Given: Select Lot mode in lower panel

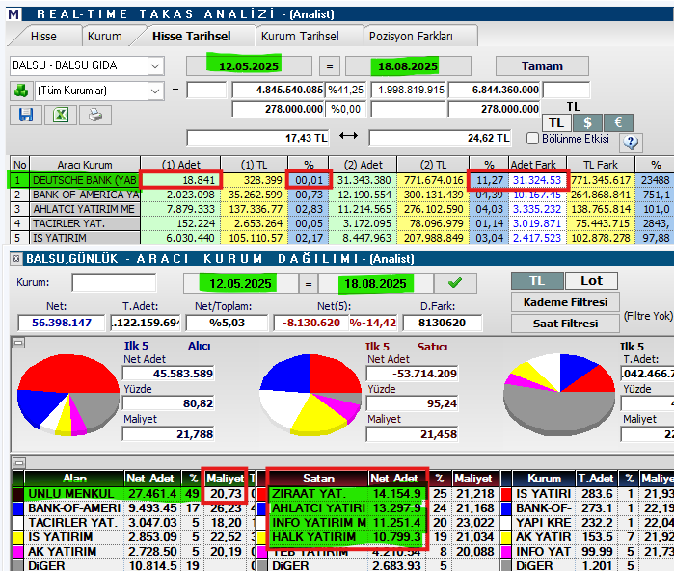Looking at the screenshot, I should (591, 281).
